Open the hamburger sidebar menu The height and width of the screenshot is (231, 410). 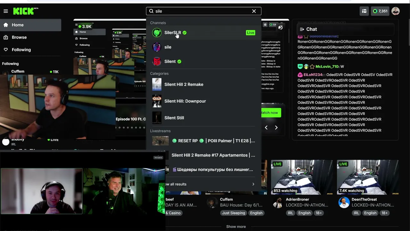[6, 11]
